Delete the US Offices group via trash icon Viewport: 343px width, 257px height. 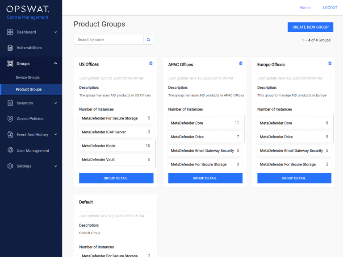click(x=151, y=63)
